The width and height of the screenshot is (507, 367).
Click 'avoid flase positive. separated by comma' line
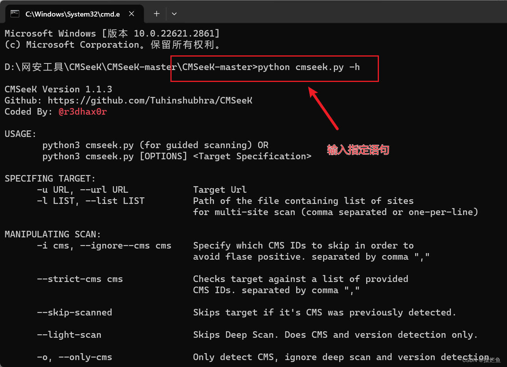click(x=311, y=257)
